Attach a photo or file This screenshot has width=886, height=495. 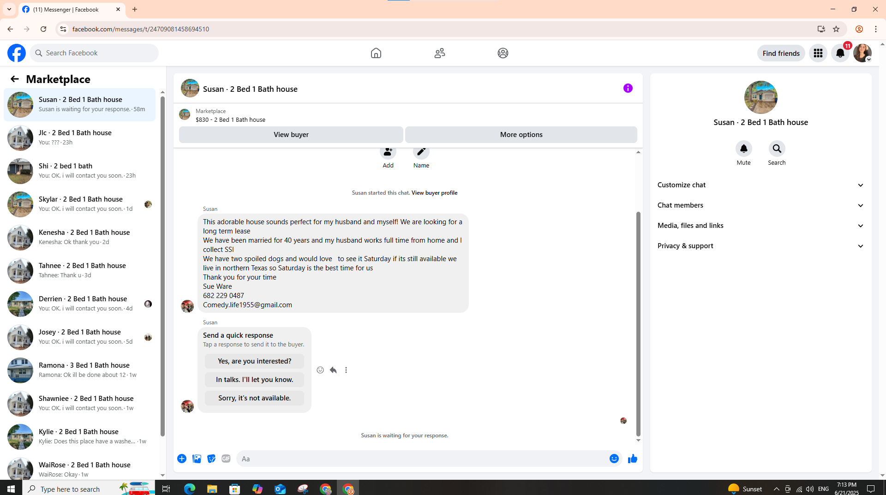pyautogui.click(x=197, y=459)
